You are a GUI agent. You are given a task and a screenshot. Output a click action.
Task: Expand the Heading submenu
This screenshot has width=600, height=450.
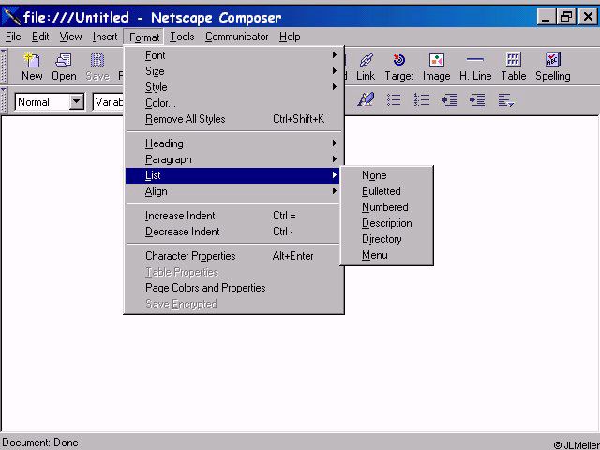tap(234, 143)
